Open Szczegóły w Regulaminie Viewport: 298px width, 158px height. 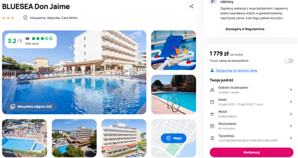tap(245, 29)
